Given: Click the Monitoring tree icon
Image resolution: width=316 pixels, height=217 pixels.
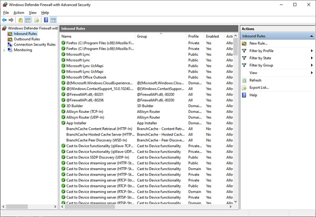Looking at the screenshot, I should click(10, 50).
